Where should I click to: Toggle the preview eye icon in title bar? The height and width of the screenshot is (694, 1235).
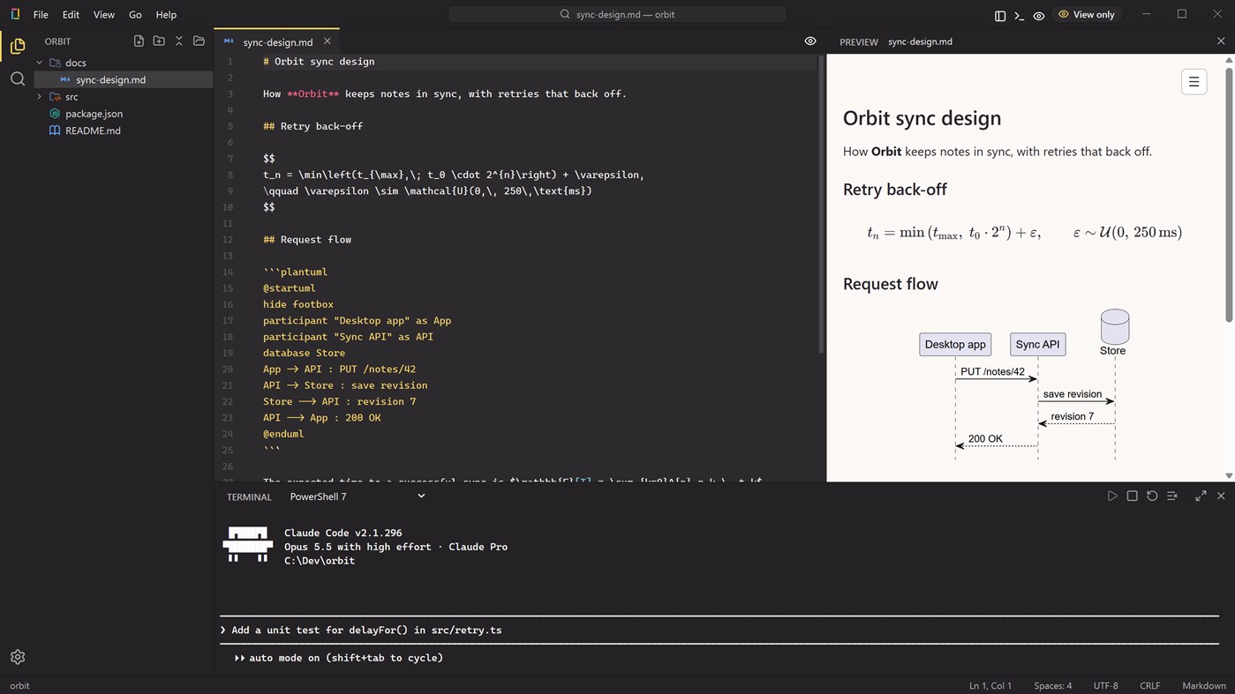click(1039, 15)
